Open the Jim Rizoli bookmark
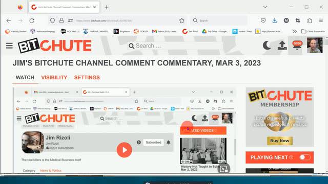Image resolution: width=328 pixels, height=184 pixels. coord(190,31)
